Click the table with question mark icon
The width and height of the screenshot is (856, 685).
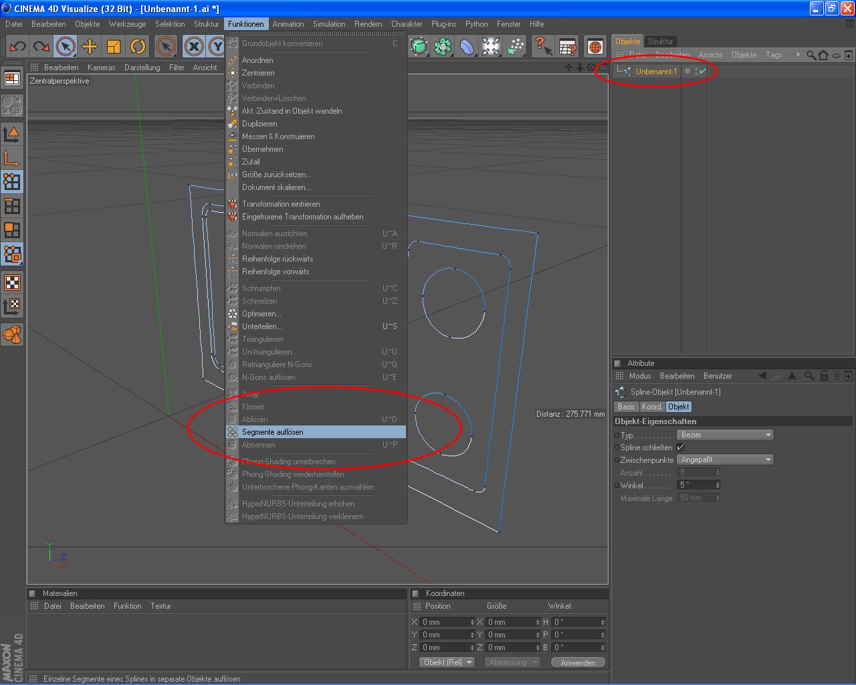568,46
